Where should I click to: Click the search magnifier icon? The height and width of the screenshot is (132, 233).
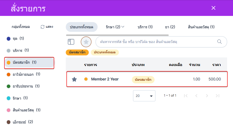pos(219,42)
